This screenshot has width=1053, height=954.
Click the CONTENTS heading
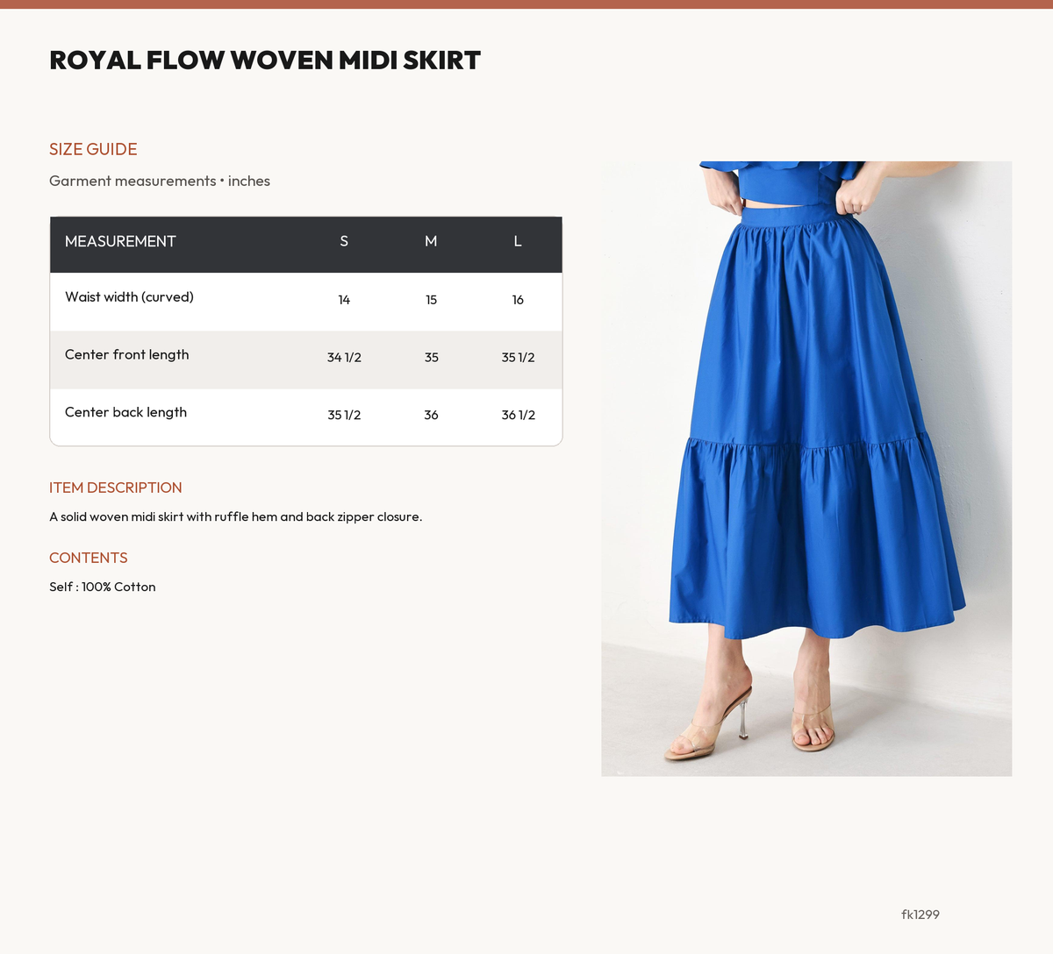pos(89,558)
